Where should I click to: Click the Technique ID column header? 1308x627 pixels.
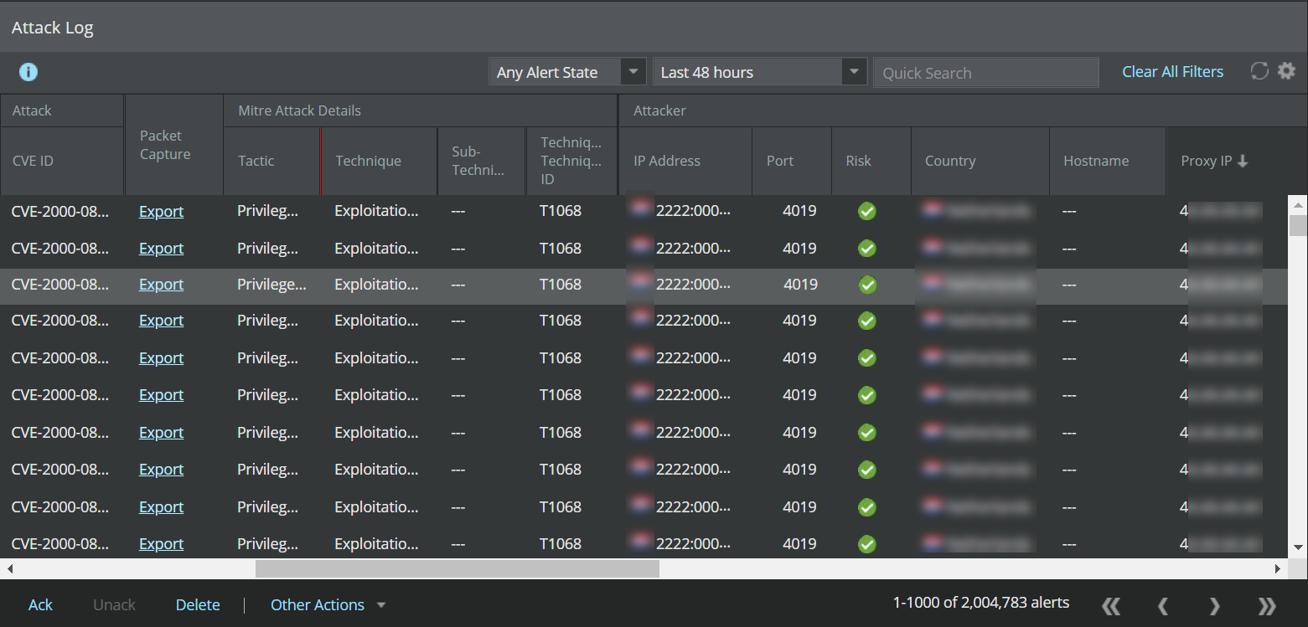571,161
